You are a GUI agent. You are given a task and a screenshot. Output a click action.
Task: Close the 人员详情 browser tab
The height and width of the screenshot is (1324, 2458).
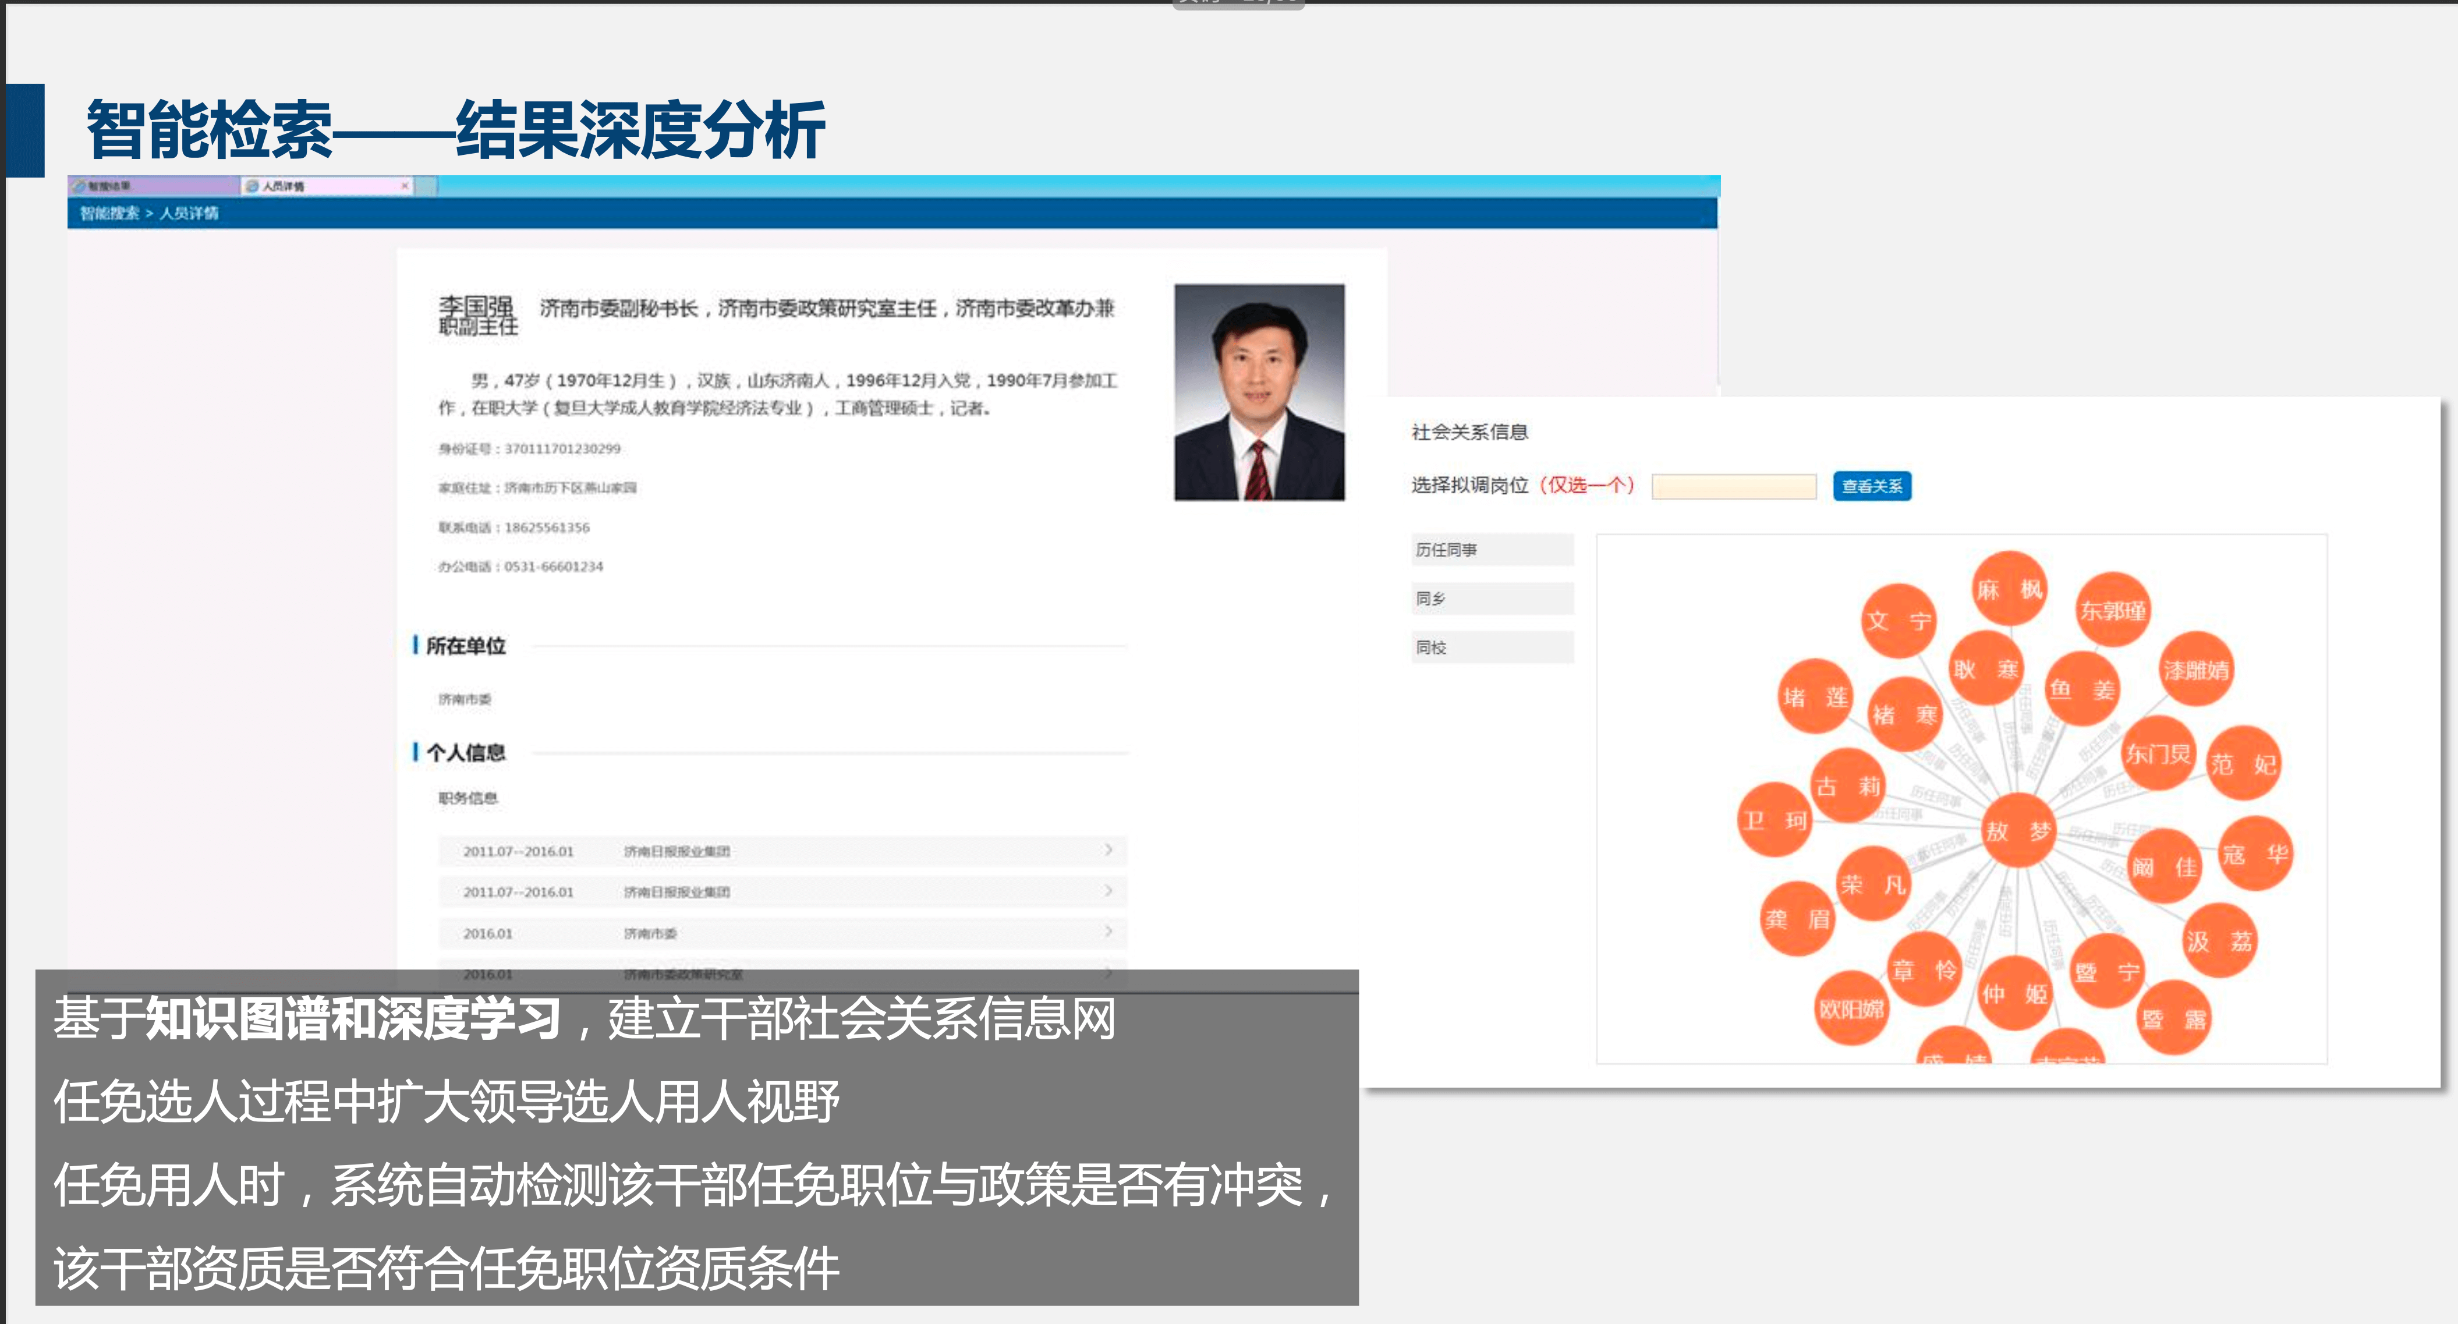(x=405, y=185)
